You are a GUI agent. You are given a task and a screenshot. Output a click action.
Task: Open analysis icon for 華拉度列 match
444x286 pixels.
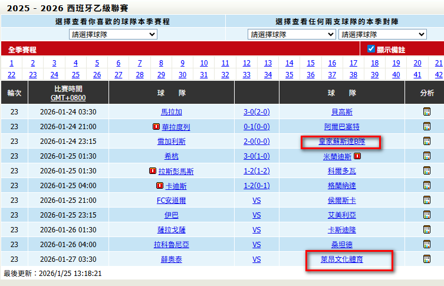pos(427,126)
